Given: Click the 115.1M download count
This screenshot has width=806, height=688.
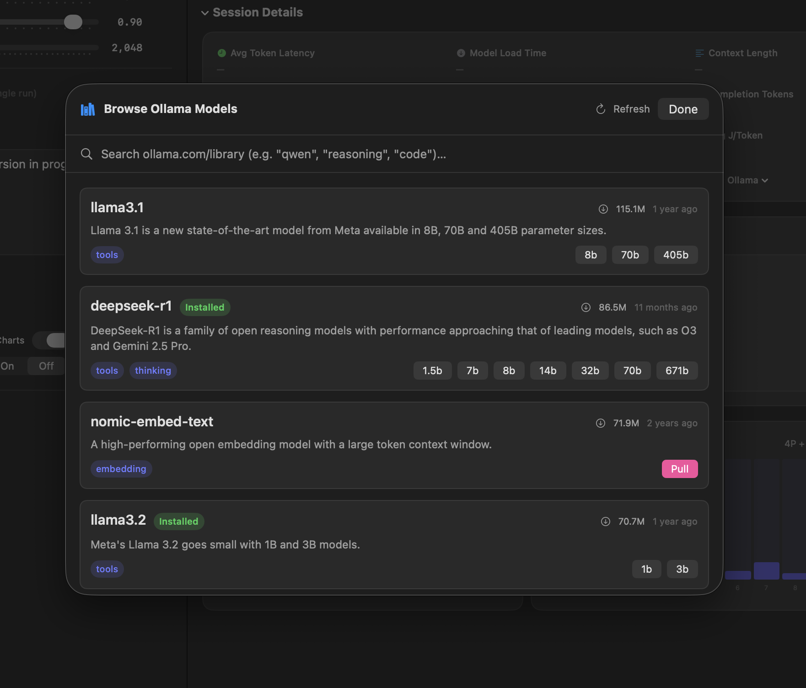Looking at the screenshot, I should [x=630, y=209].
